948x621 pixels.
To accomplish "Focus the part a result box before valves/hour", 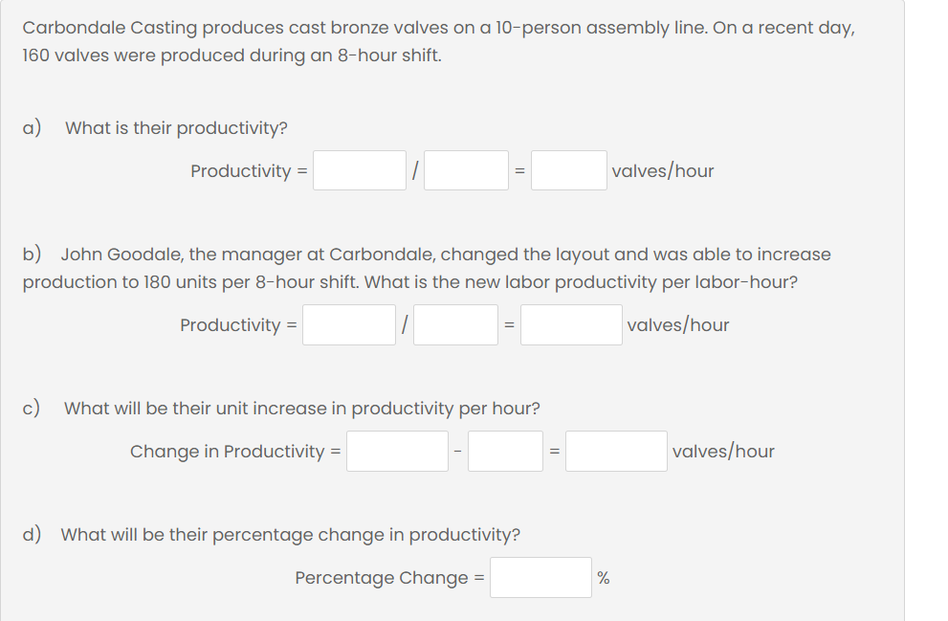I will tap(568, 170).
